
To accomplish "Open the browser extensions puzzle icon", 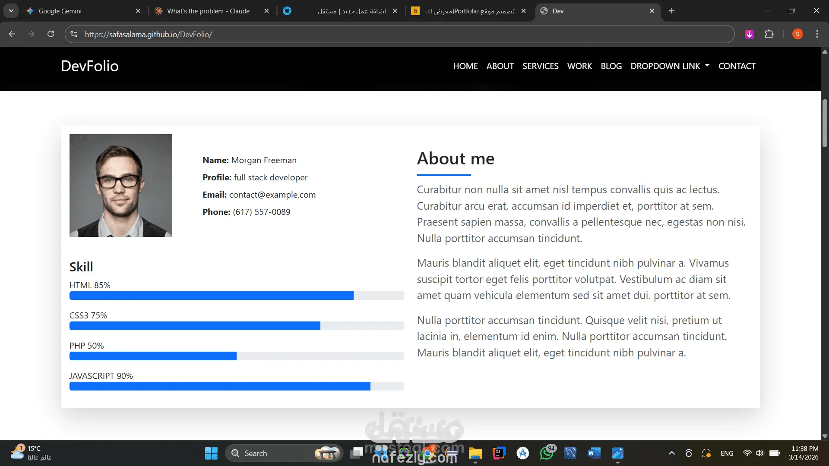I will coord(769,34).
